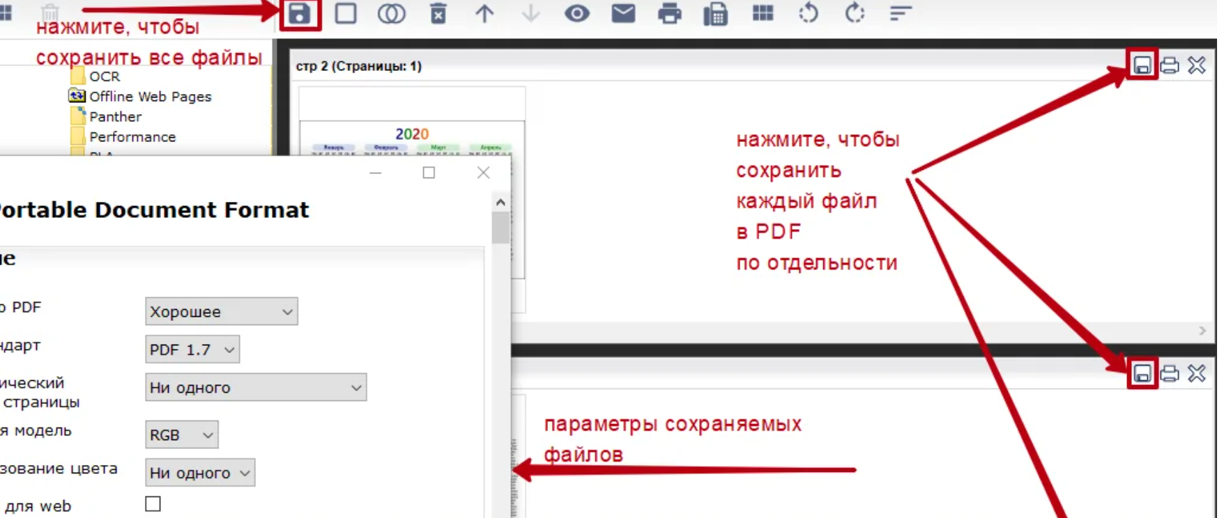
Task: Rotate counterclockwise using toolbar icon
Action: (x=809, y=14)
